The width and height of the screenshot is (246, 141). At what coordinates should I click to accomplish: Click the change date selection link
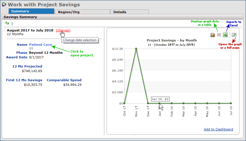[63, 30]
